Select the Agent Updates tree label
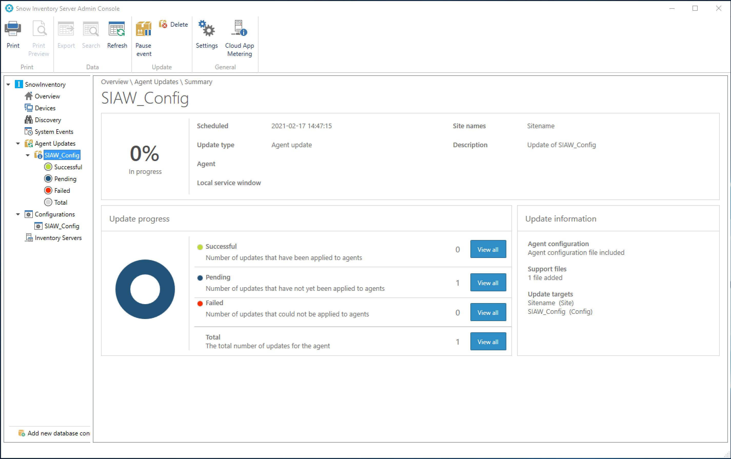Viewport: 731px width, 459px height. pos(55,143)
